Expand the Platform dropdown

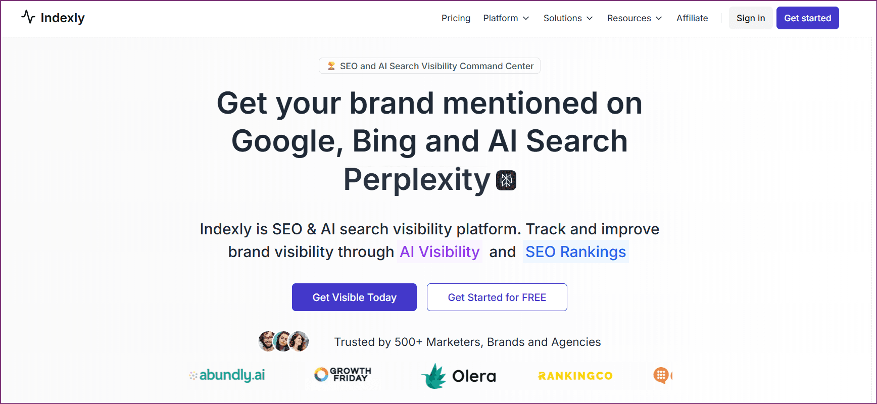tap(506, 18)
